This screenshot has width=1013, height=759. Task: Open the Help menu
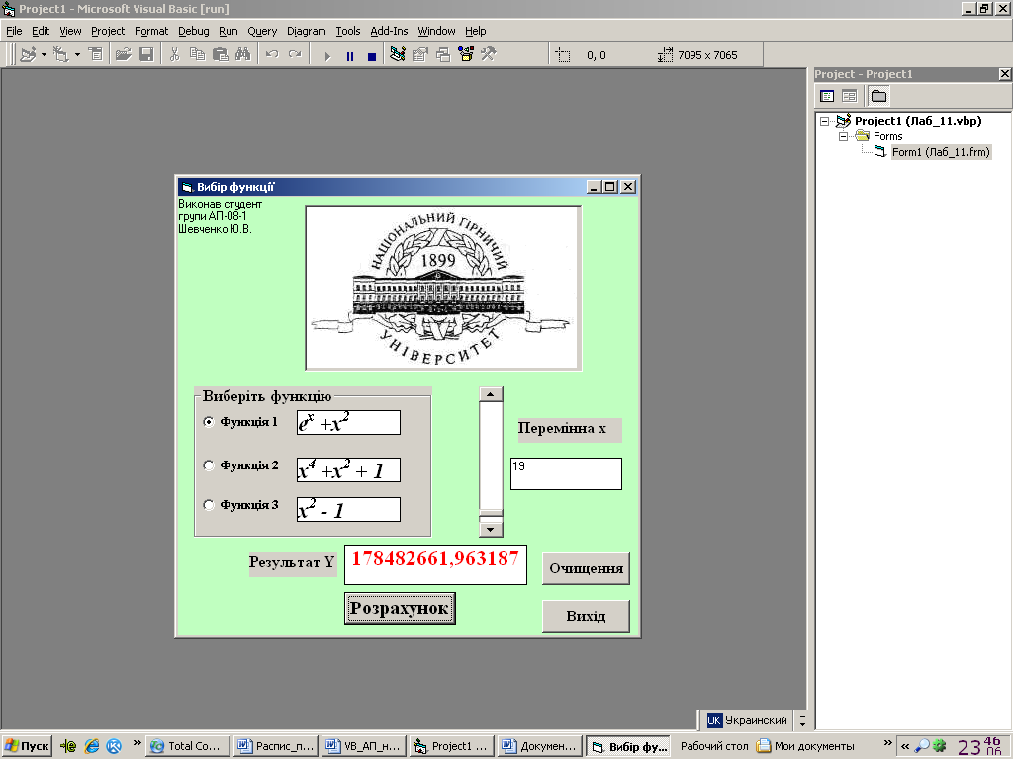pos(476,31)
